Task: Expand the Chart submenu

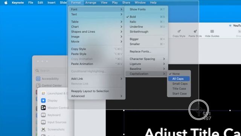Action: (97, 27)
